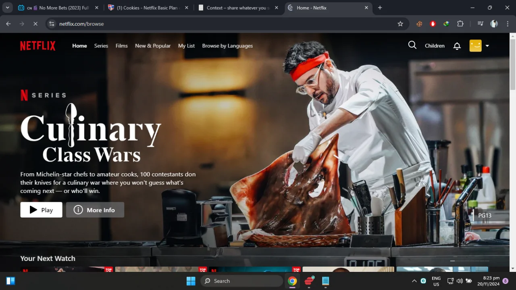Open the widgets icon in the taskbar's left corner
This screenshot has height=290, width=516.
click(11, 281)
